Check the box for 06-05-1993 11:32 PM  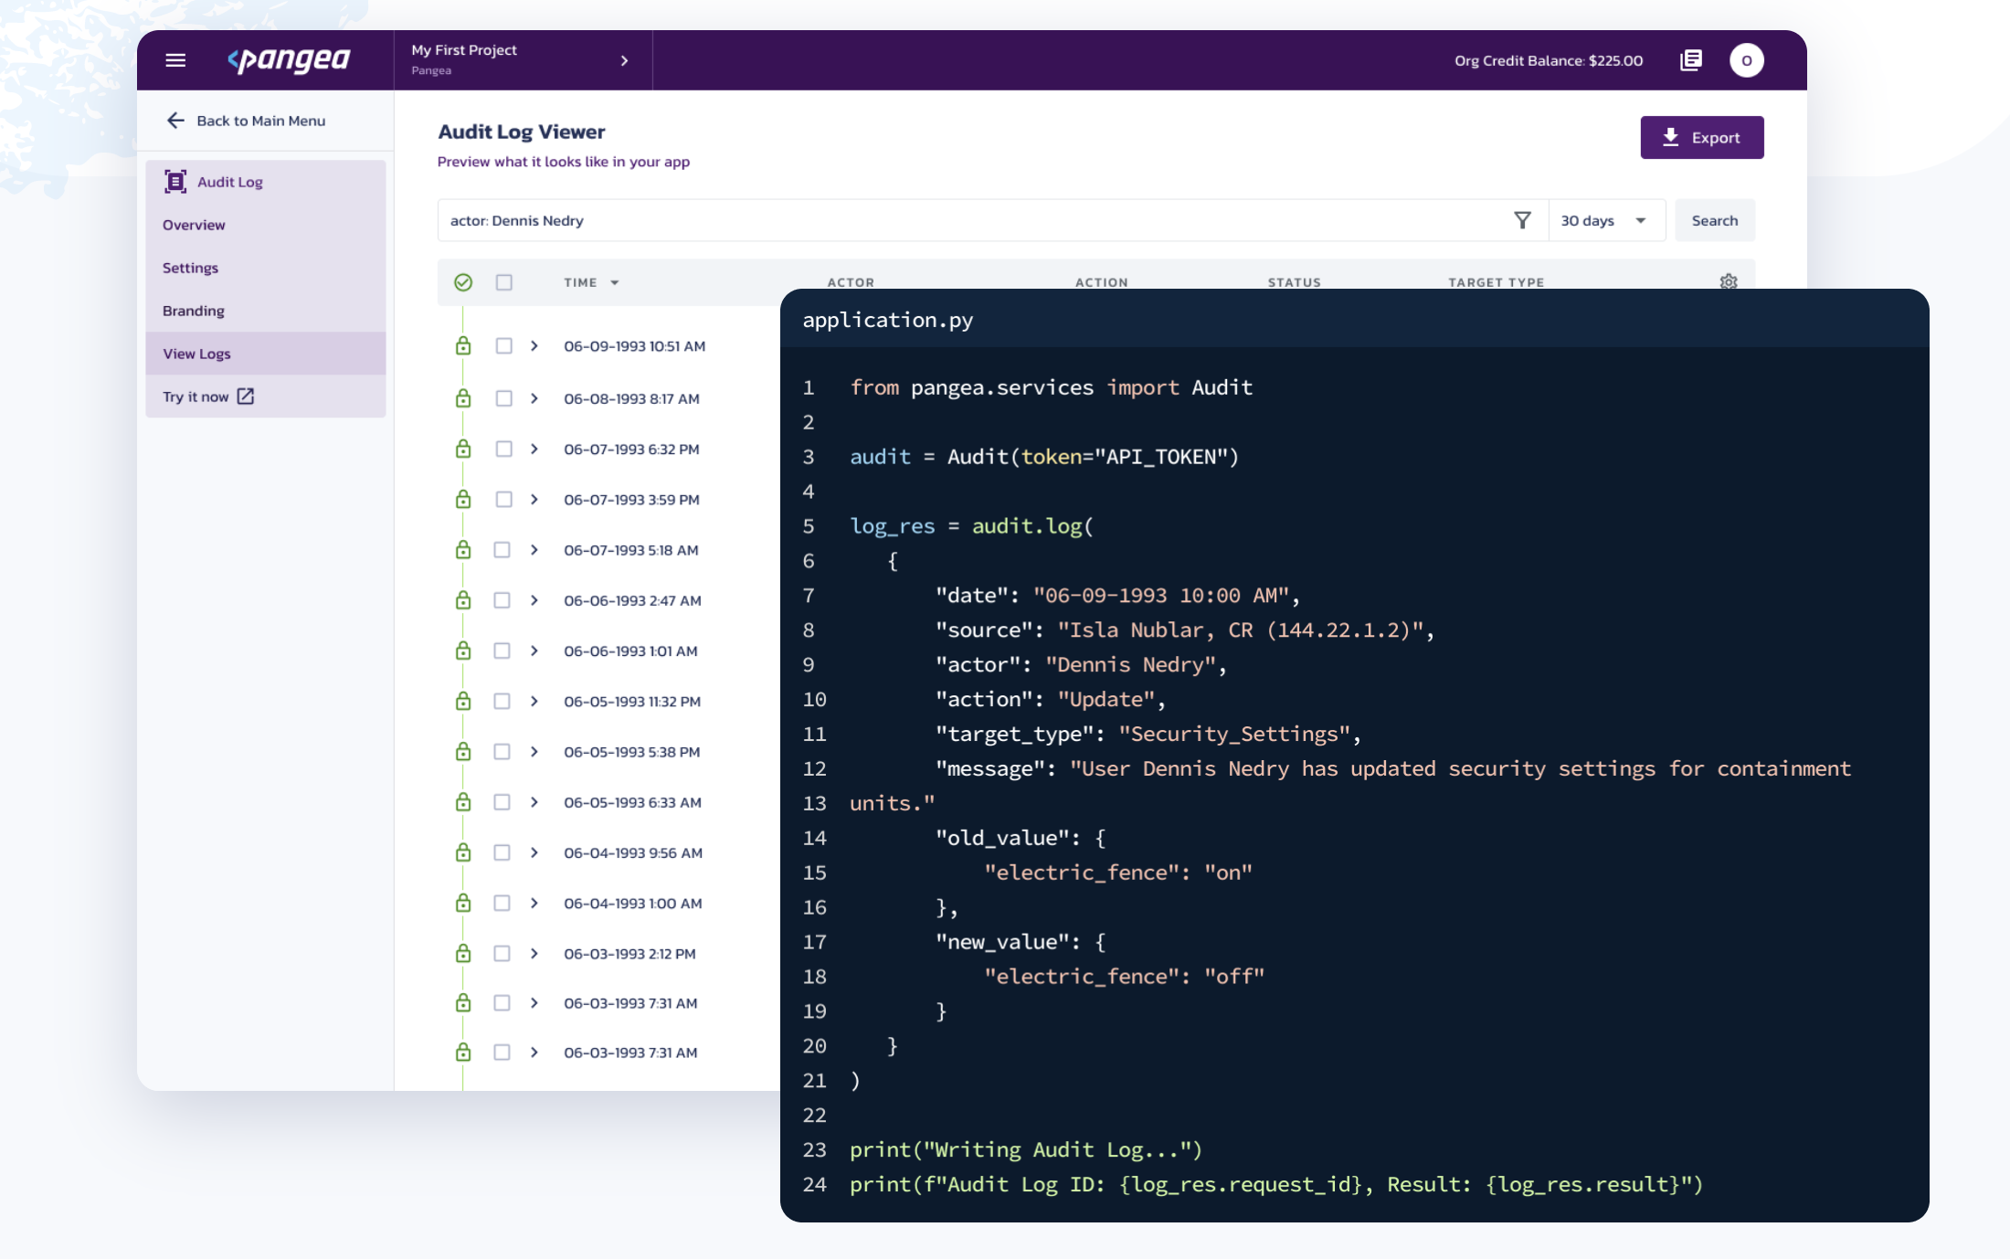click(502, 701)
